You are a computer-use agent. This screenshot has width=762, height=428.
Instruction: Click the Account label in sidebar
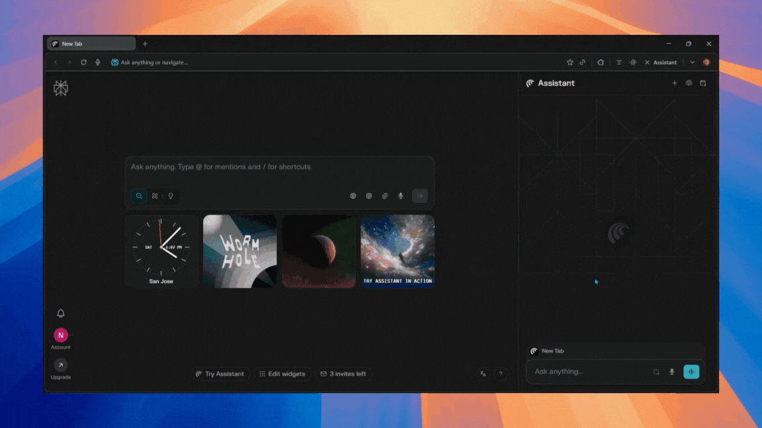[61, 347]
